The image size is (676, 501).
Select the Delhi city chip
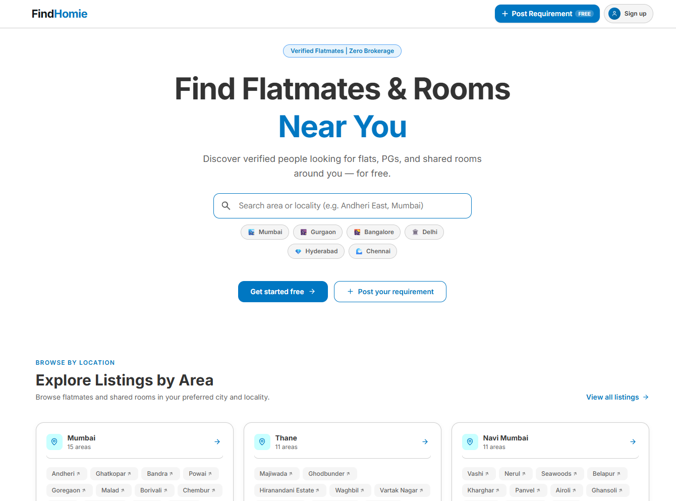[424, 232]
